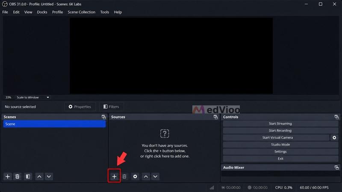Viewport: 342px width, 192px height.
Task: Open the Help menu
Action: pyautogui.click(x=118, y=12)
